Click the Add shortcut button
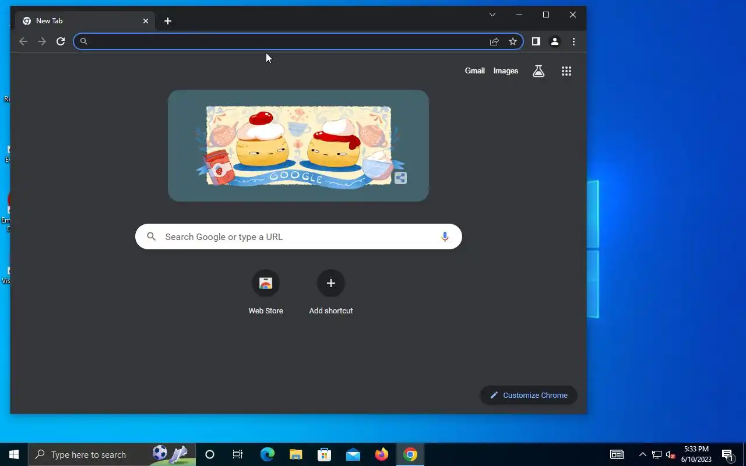This screenshot has width=746, height=466. point(331,293)
